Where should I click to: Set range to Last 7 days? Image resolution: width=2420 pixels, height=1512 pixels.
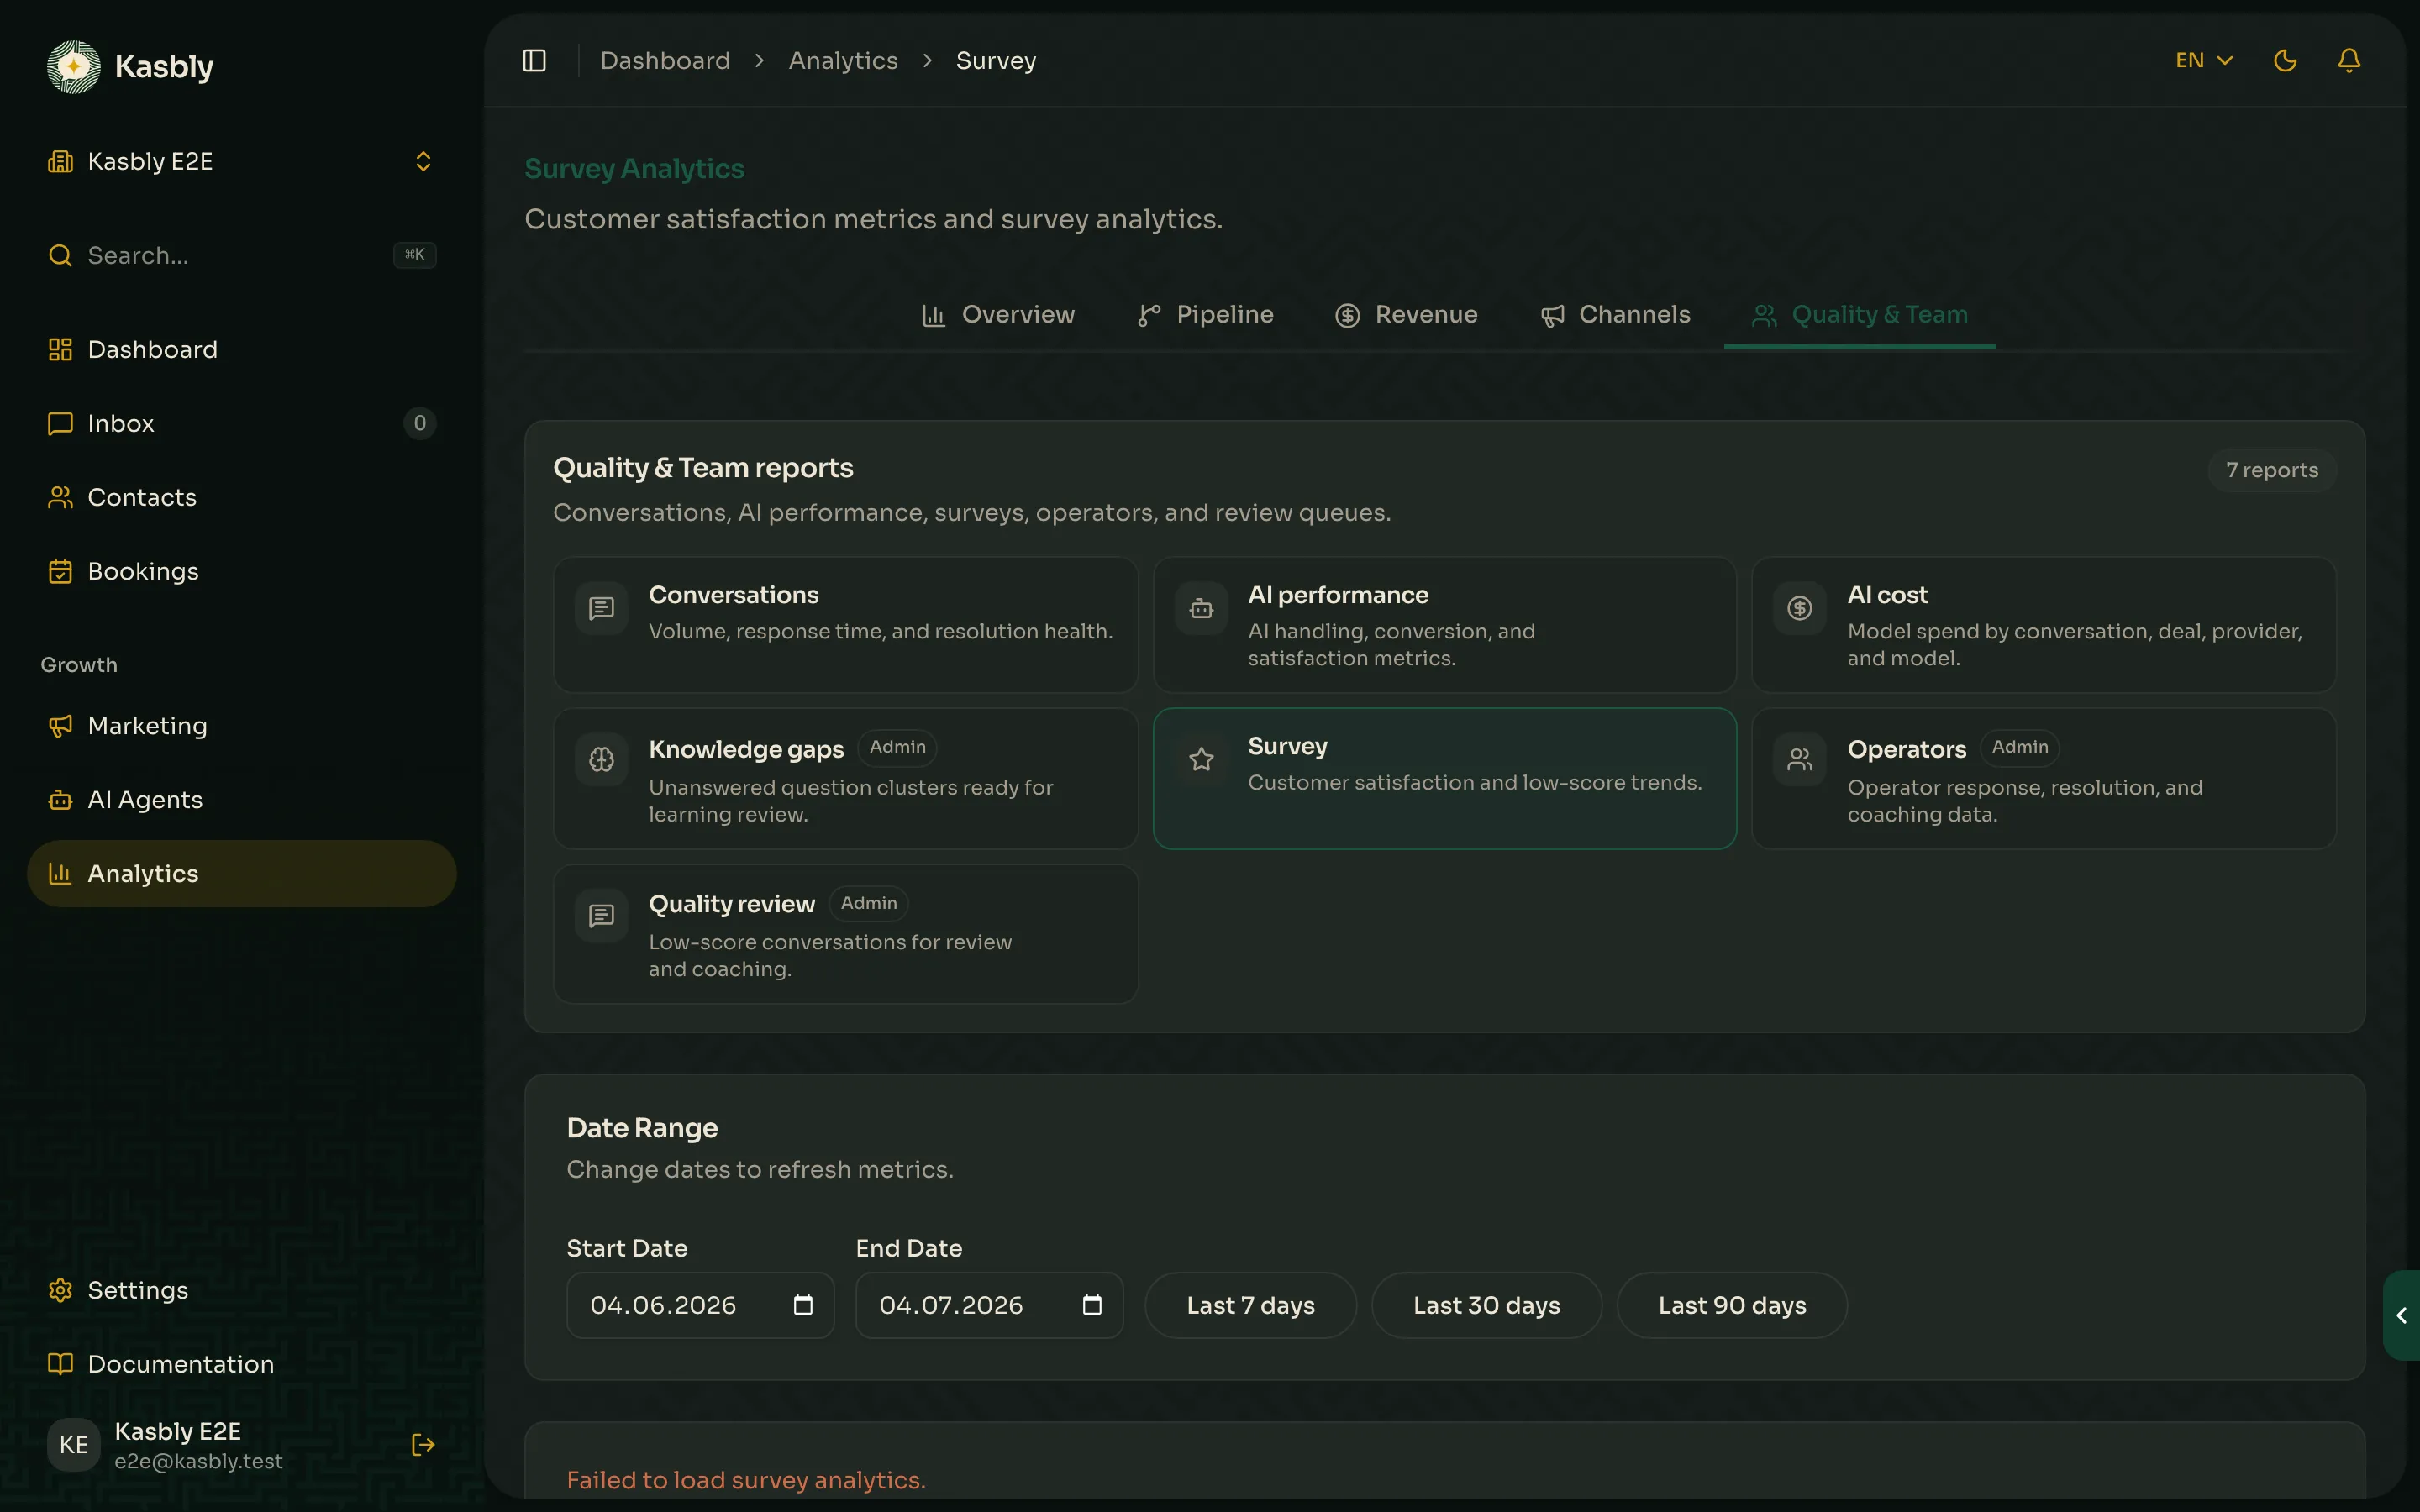(x=1250, y=1305)
